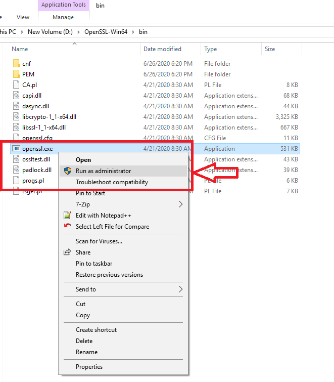Click the padlock.dll file icon
Screen dimensions: 334x382
click(x=16, y=170)
